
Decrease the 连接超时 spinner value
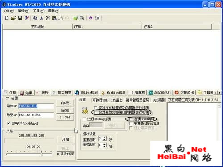[105, 140]
